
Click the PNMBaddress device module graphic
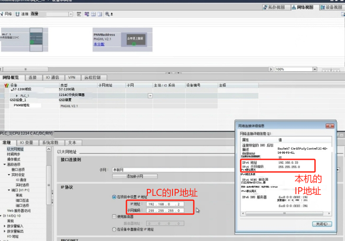tap(136, 40)
